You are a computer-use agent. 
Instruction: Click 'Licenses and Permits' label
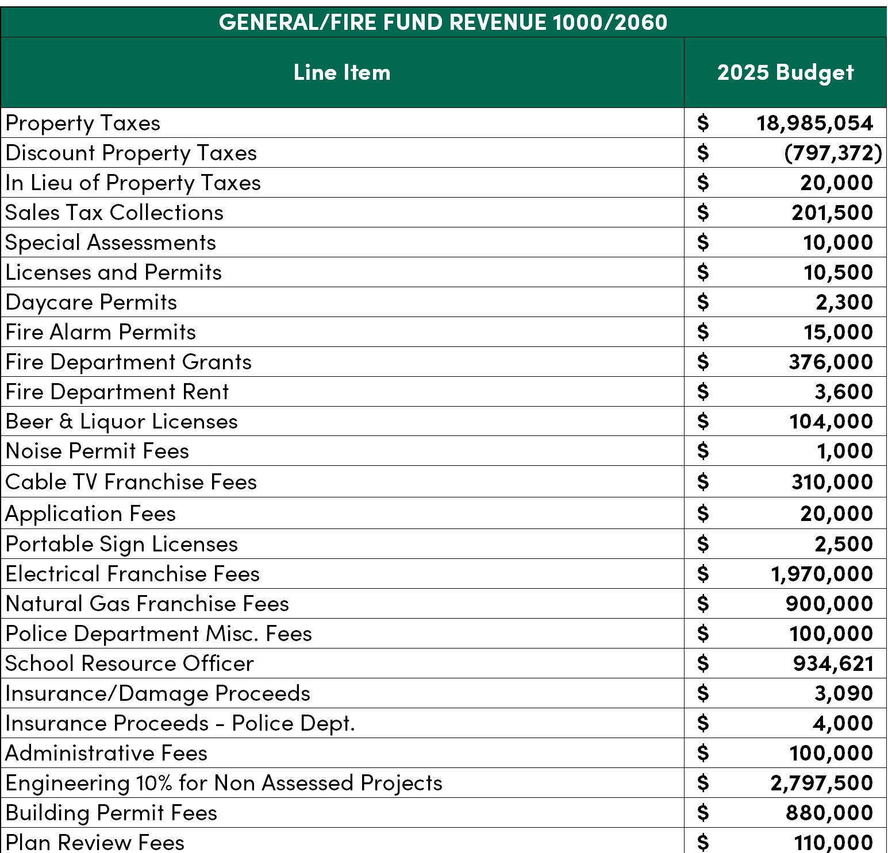point(113,272)
